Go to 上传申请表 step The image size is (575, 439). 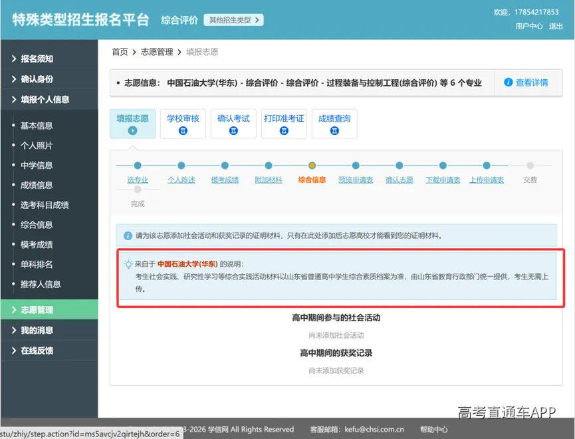[x=487, y=180]
